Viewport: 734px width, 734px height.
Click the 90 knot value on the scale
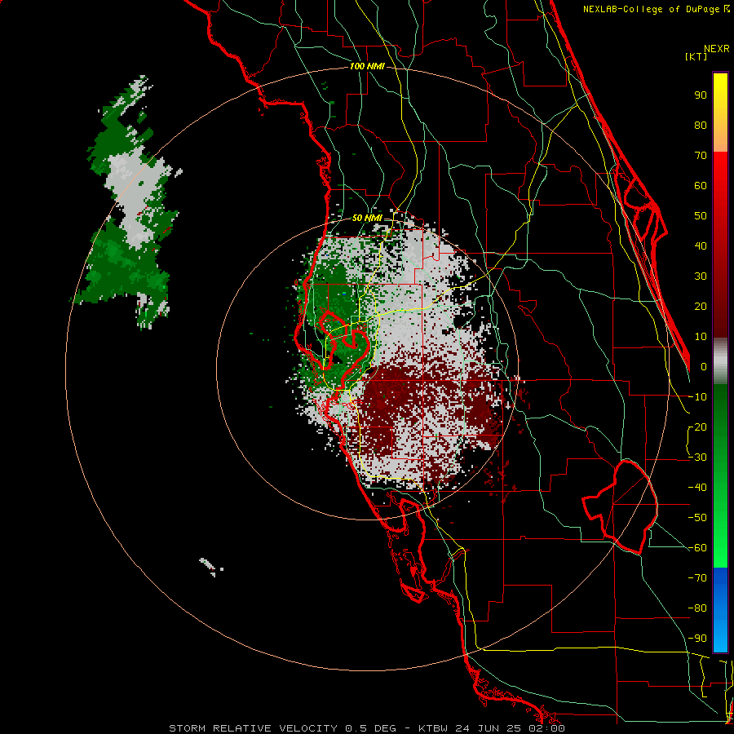[x=701, y=95]
